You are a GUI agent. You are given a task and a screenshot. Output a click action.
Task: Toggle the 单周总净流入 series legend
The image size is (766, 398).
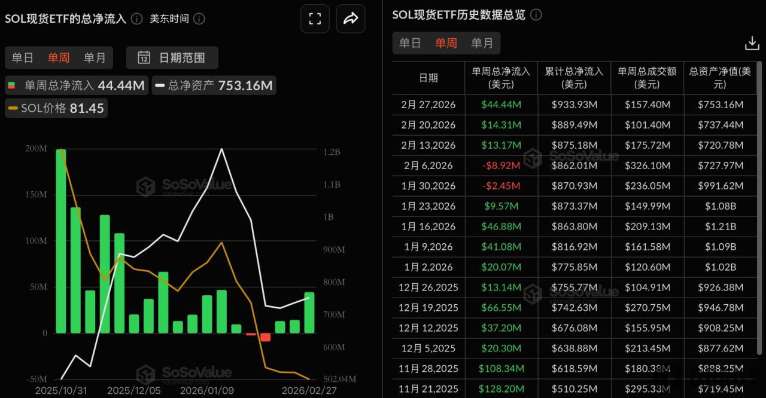76,85
